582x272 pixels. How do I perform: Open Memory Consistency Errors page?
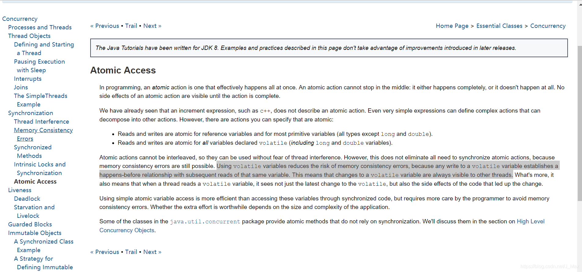[x=43, y=134]
